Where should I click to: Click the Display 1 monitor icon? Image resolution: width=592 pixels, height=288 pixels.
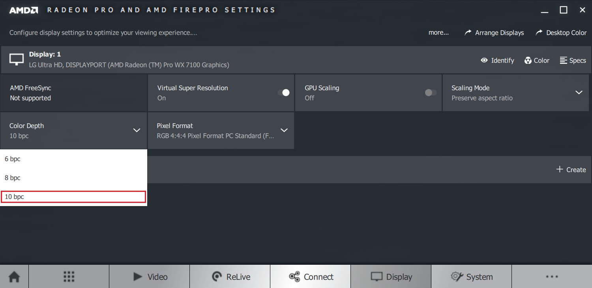[x=17, y=59]
